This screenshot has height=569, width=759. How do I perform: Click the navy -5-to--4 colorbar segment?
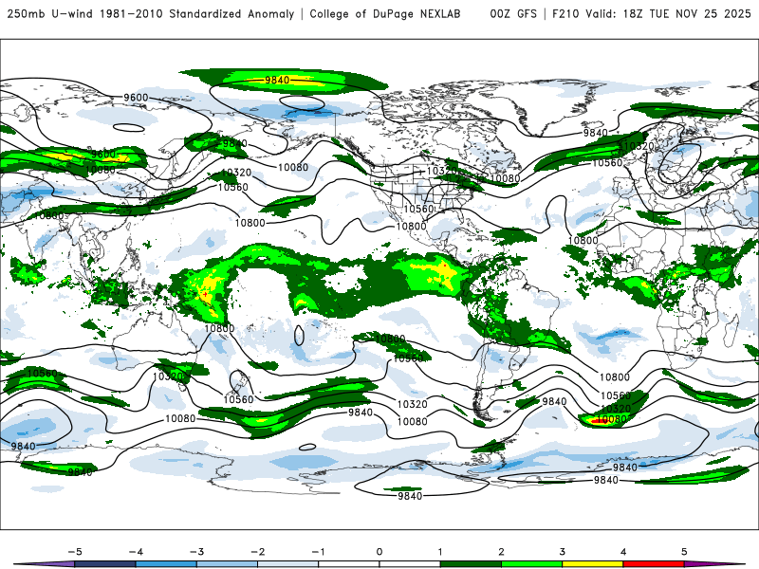tap(105, 564)
